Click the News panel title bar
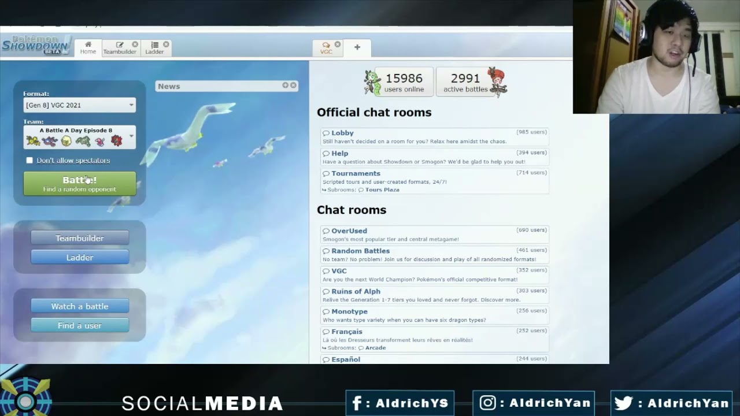The image size is (740, 416). 226,86
